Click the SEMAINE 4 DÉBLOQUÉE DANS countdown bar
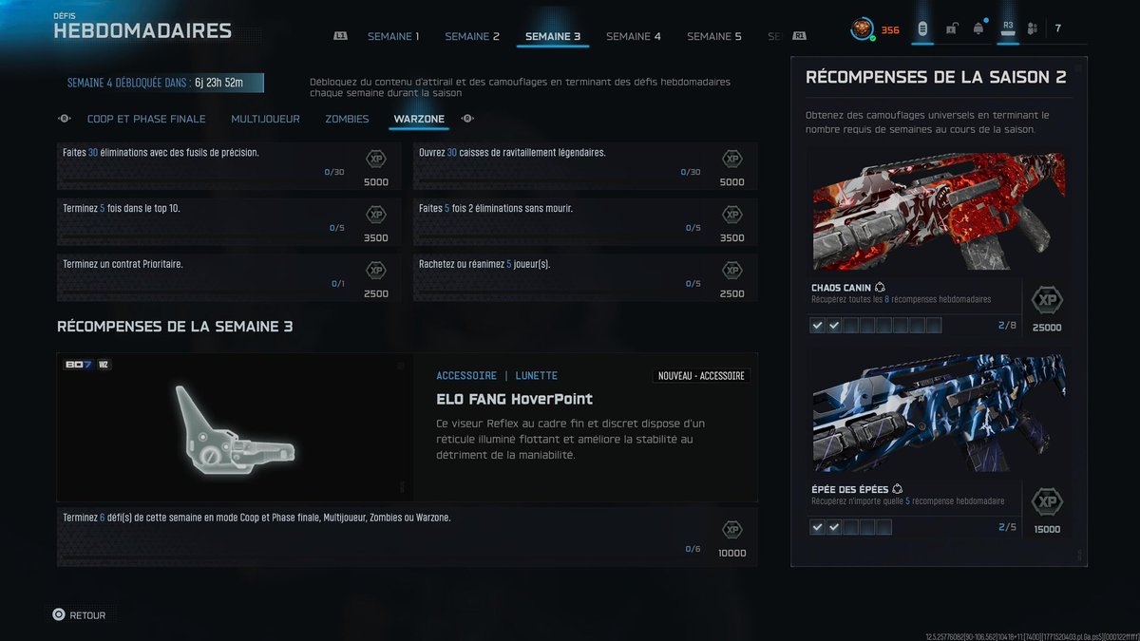1140x641 pixels. click(160, 83)
